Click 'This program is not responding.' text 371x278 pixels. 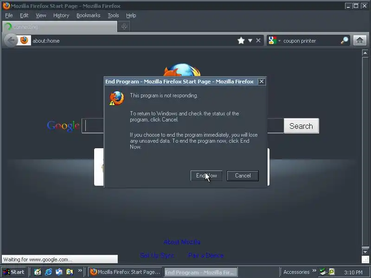(x=164, y=95)
